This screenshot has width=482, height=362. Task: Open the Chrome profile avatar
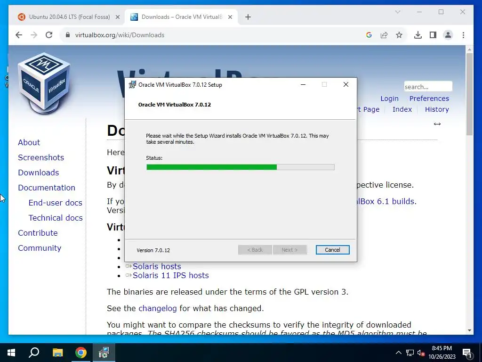pos(448,35)
